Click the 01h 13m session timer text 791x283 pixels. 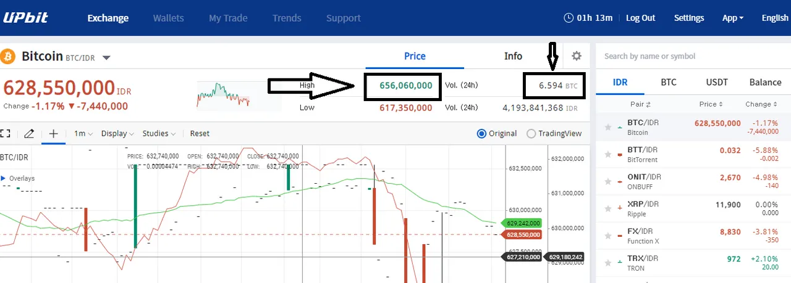coord(594,18)
